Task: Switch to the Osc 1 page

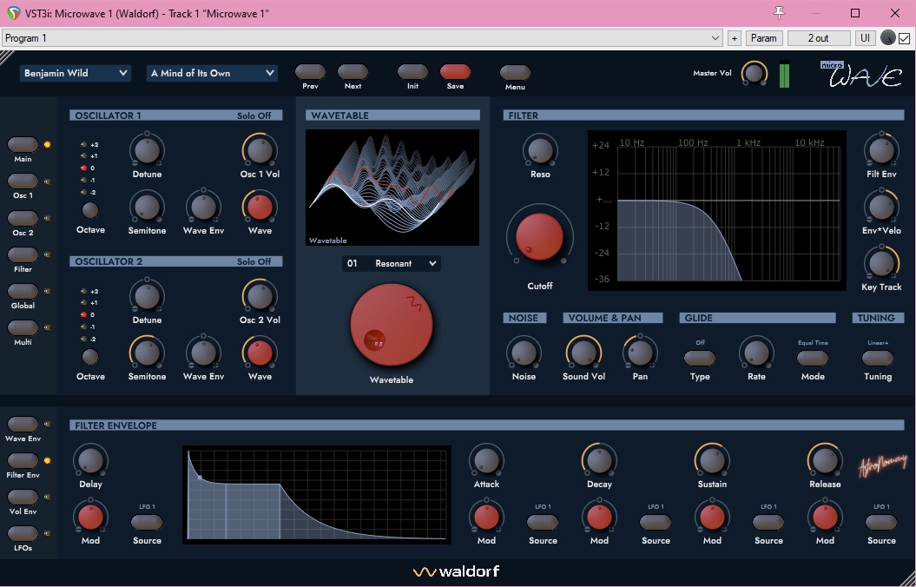Action: 23,181
